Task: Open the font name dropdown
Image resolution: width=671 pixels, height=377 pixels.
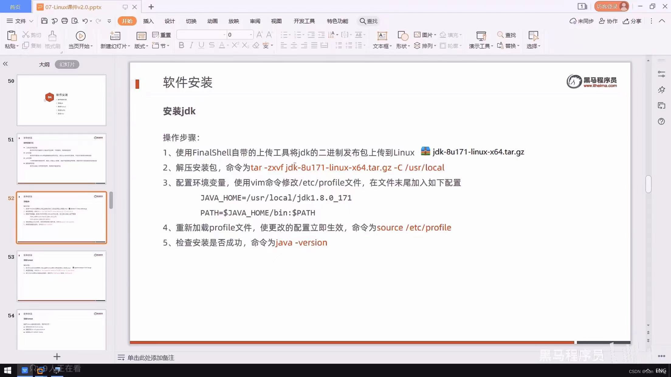Action: (225, 35)
